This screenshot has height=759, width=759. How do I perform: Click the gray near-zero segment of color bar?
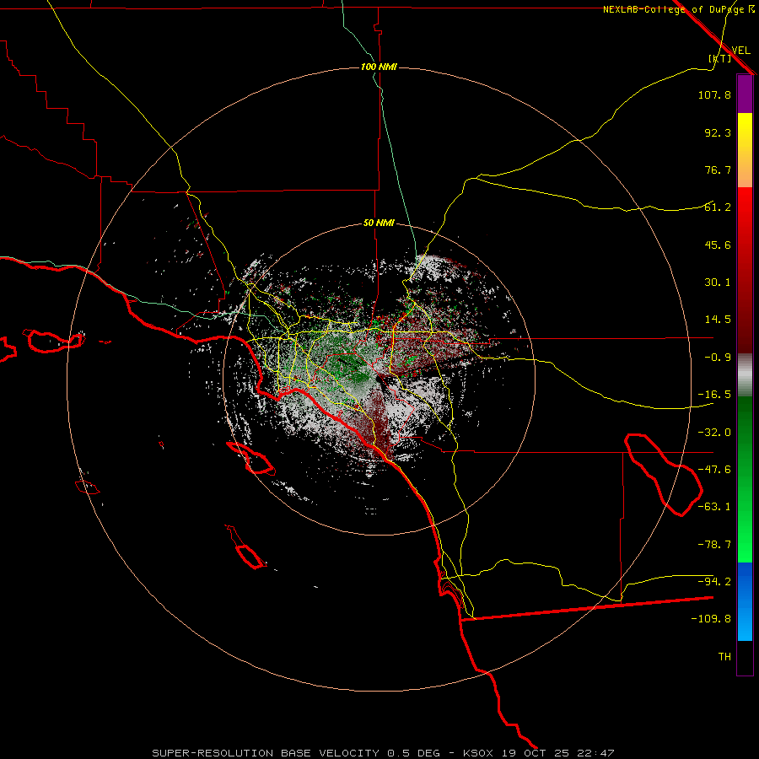coord(745,375)
